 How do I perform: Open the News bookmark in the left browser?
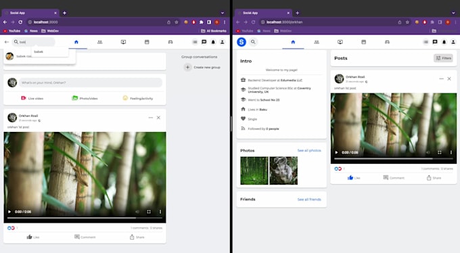coord(31,31)
